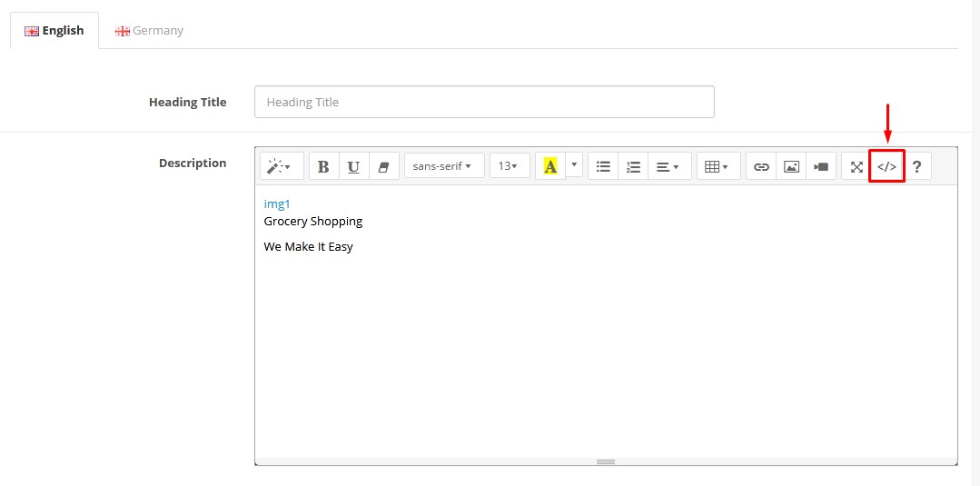The width and height of the screenshot is (980, 486).
Task: Open the insert link dialog
Action: point(761,166)
